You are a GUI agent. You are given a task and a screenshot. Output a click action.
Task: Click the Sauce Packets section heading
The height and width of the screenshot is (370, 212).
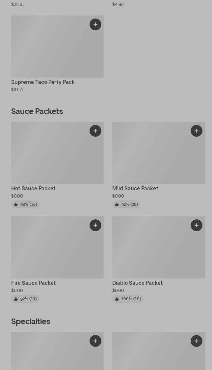[x=37, y=111]
